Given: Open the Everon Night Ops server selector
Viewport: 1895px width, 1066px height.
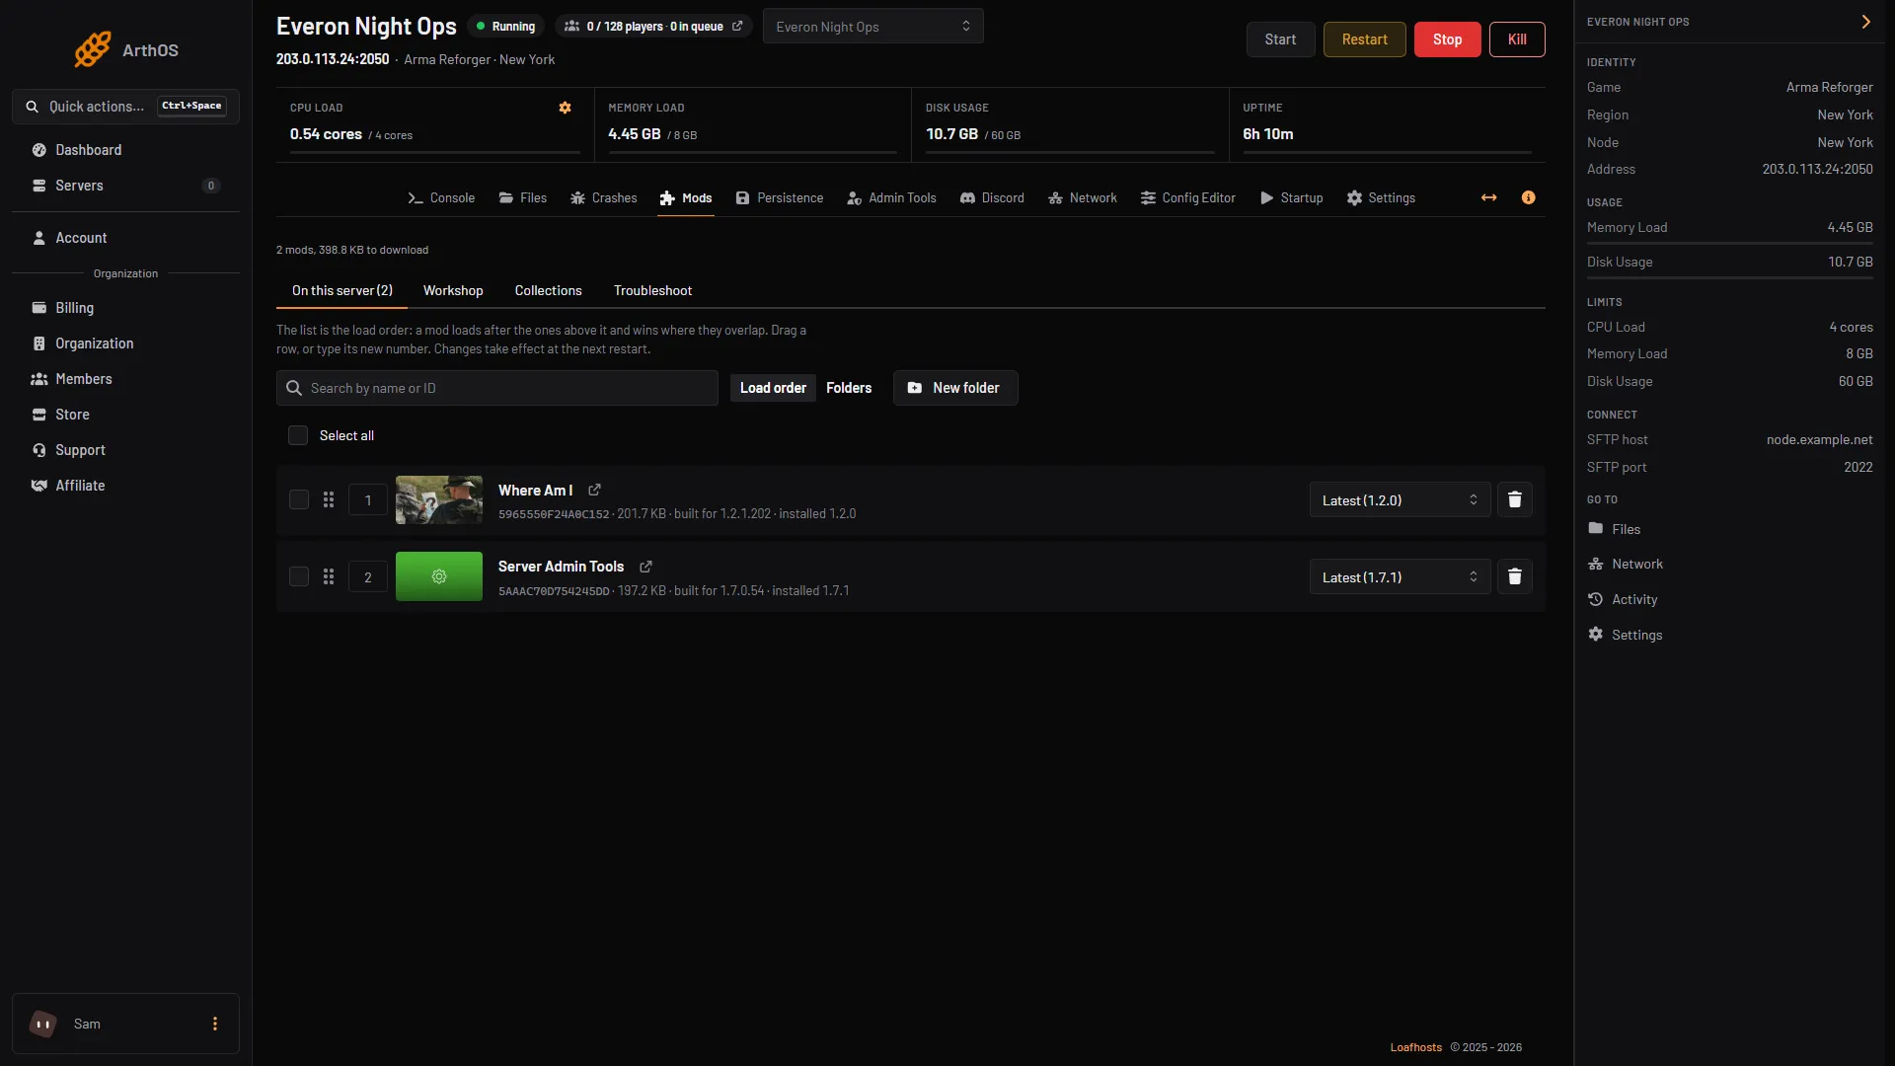Looking at the screenshot, I should 872,27.
